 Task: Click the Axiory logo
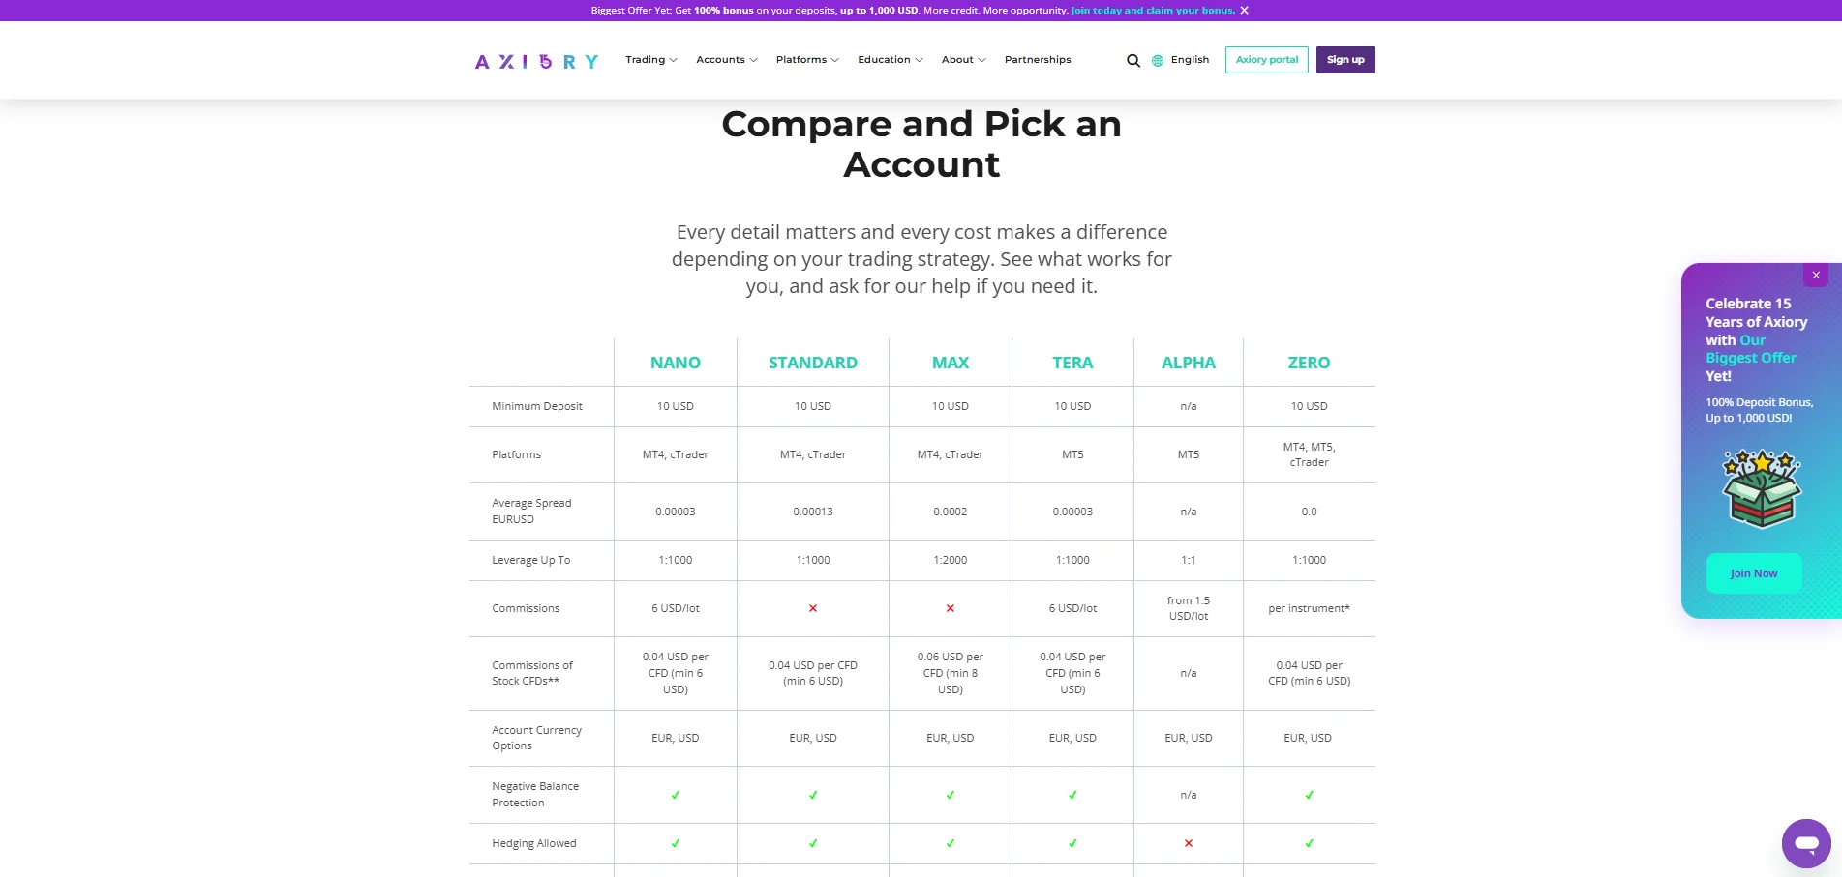[x=536, y=61]
